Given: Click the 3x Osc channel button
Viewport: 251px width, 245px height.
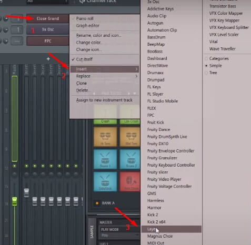Looking at the screenshot, I should pyautogui.click(x=48, y=29).
